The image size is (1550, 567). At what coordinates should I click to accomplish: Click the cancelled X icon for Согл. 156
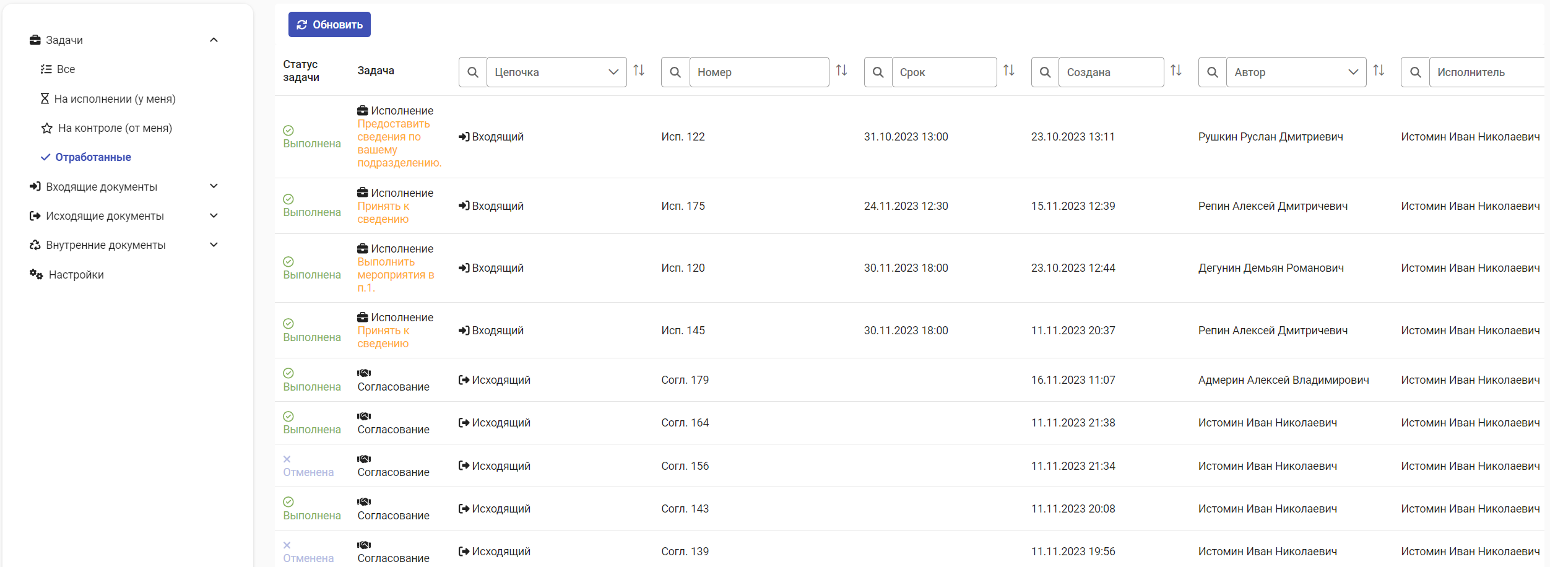pyautogui.click(x=287, y=459)
